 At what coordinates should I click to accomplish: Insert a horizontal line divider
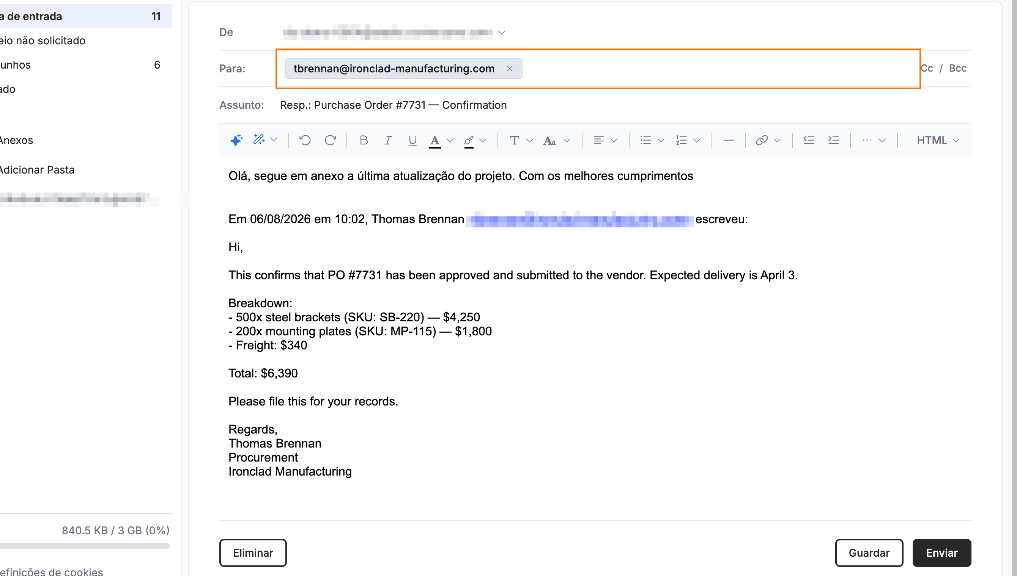728,140
